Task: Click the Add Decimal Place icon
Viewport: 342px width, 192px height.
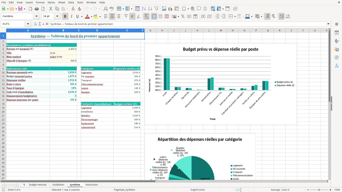Action: [203, 16]
